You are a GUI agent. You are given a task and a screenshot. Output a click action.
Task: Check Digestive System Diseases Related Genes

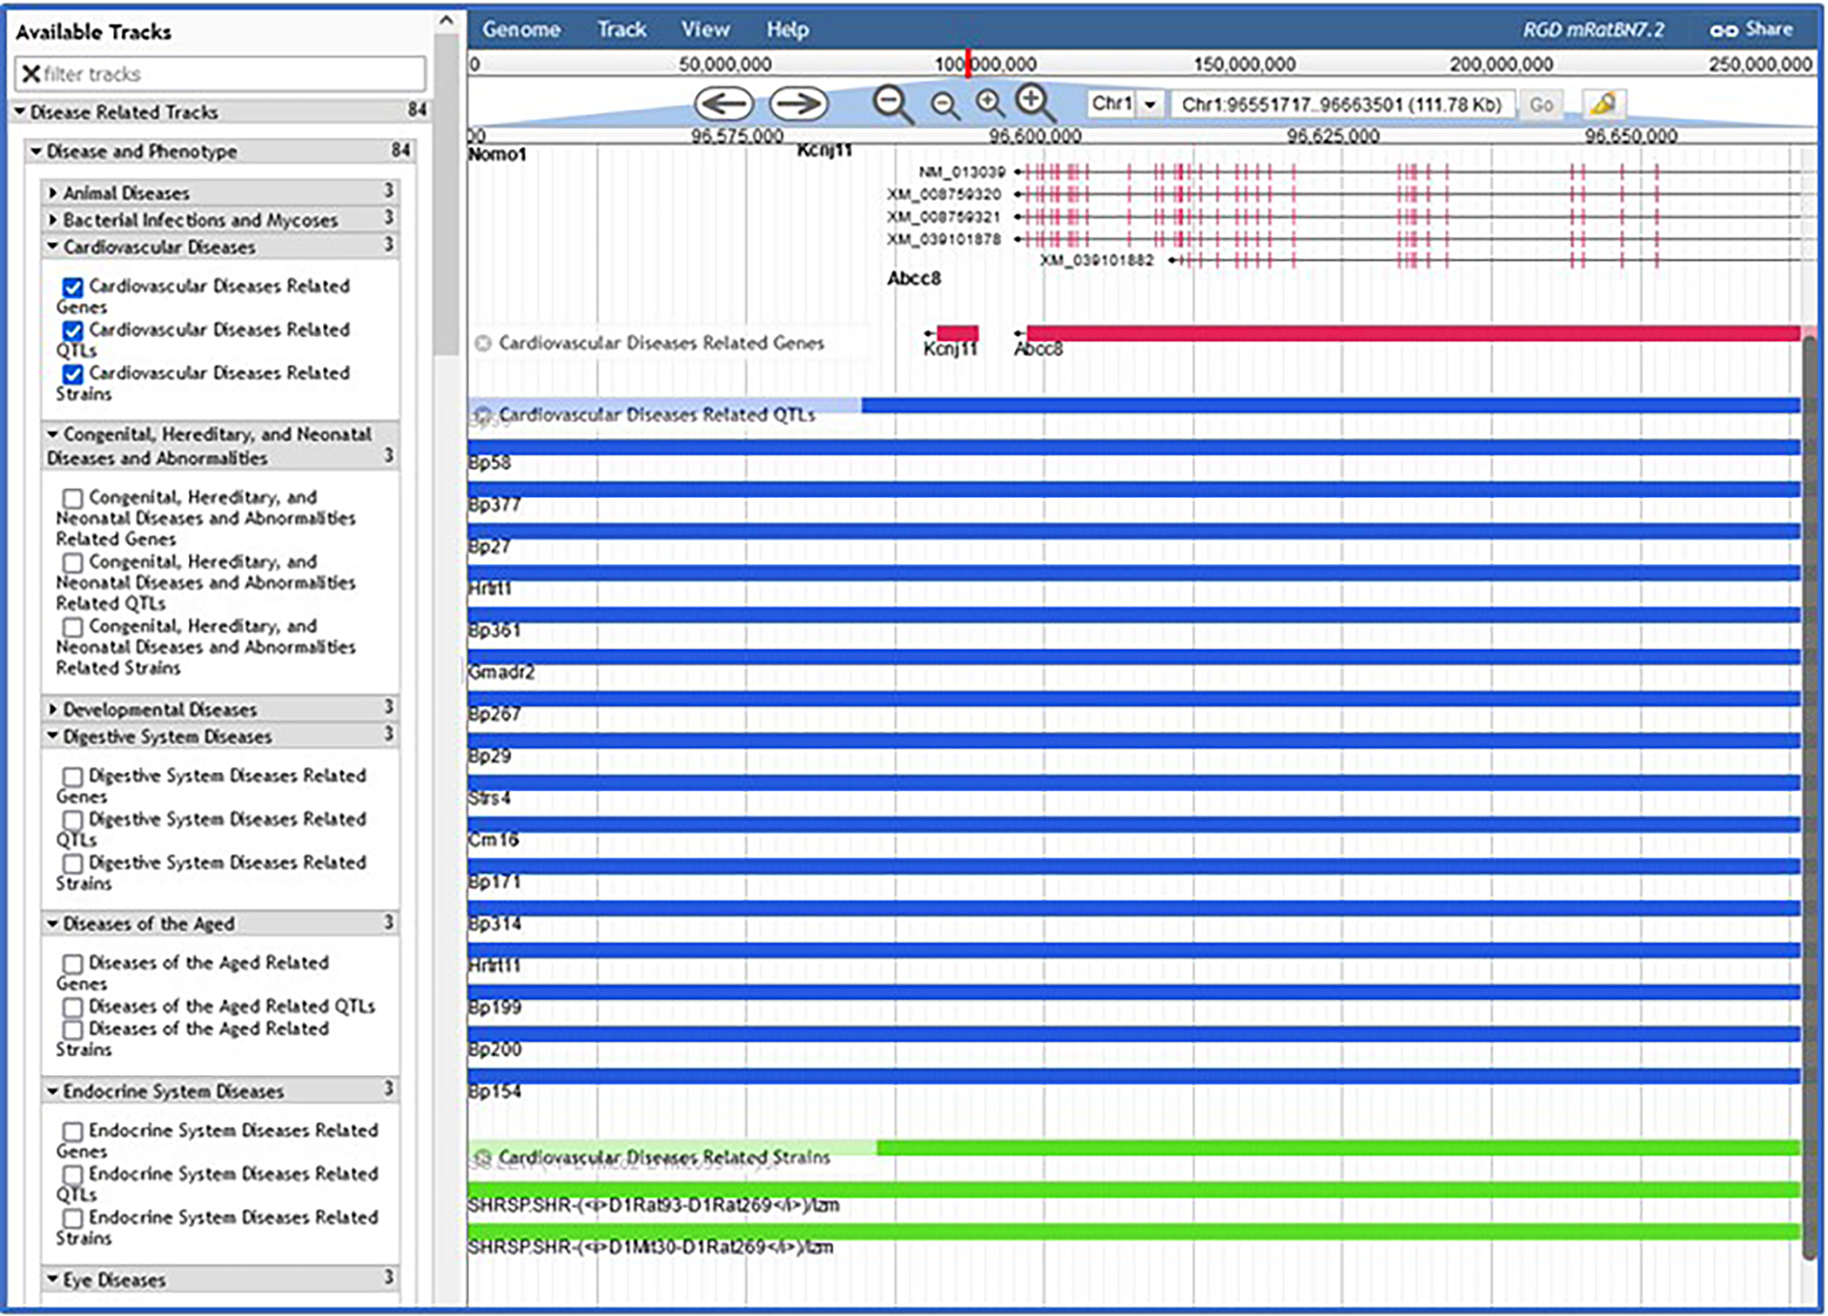73,776
